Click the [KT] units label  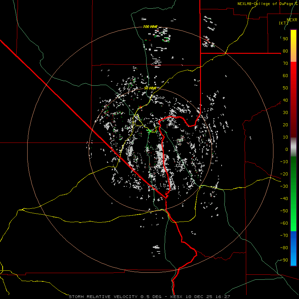pos(284,23)
